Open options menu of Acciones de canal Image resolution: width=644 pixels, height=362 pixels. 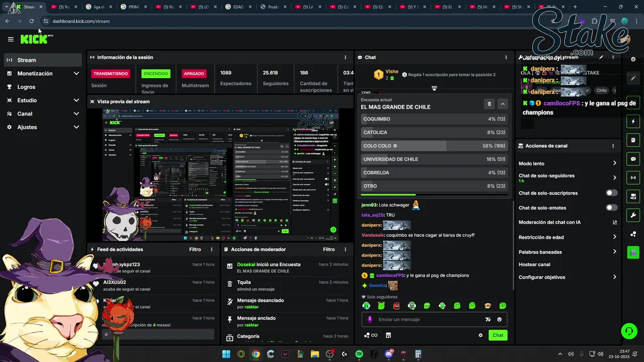(613, 146)
